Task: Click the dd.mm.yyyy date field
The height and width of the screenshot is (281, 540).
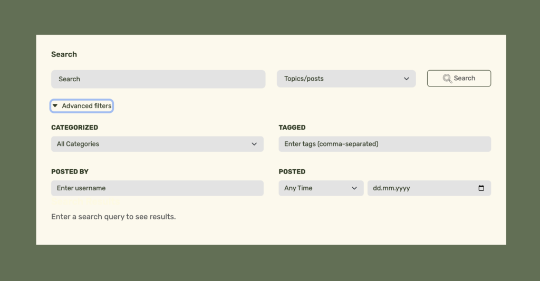Action: pos(422,188)
